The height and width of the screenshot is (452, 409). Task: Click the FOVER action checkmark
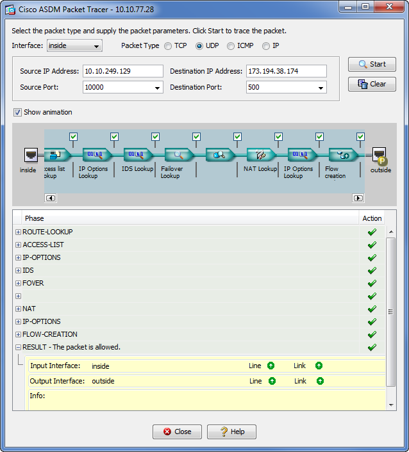372,284
